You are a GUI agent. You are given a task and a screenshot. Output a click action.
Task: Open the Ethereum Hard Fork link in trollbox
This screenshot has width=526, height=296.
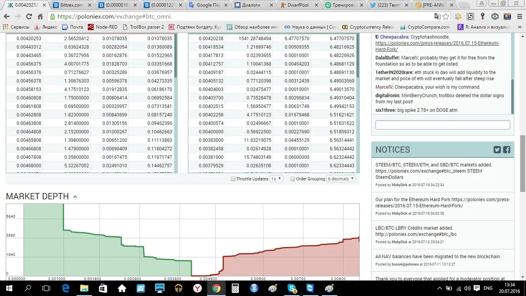point(437,46)
